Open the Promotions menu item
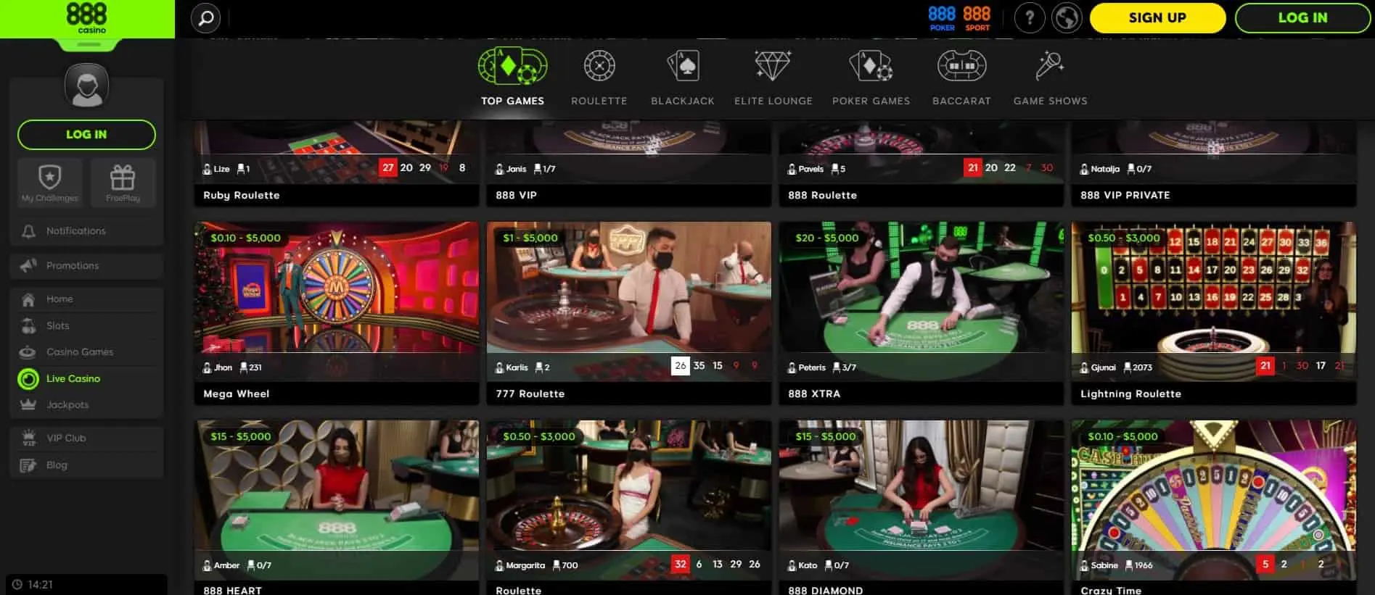The width and height of the screenshot is (1375, 595). pos(86,266)
